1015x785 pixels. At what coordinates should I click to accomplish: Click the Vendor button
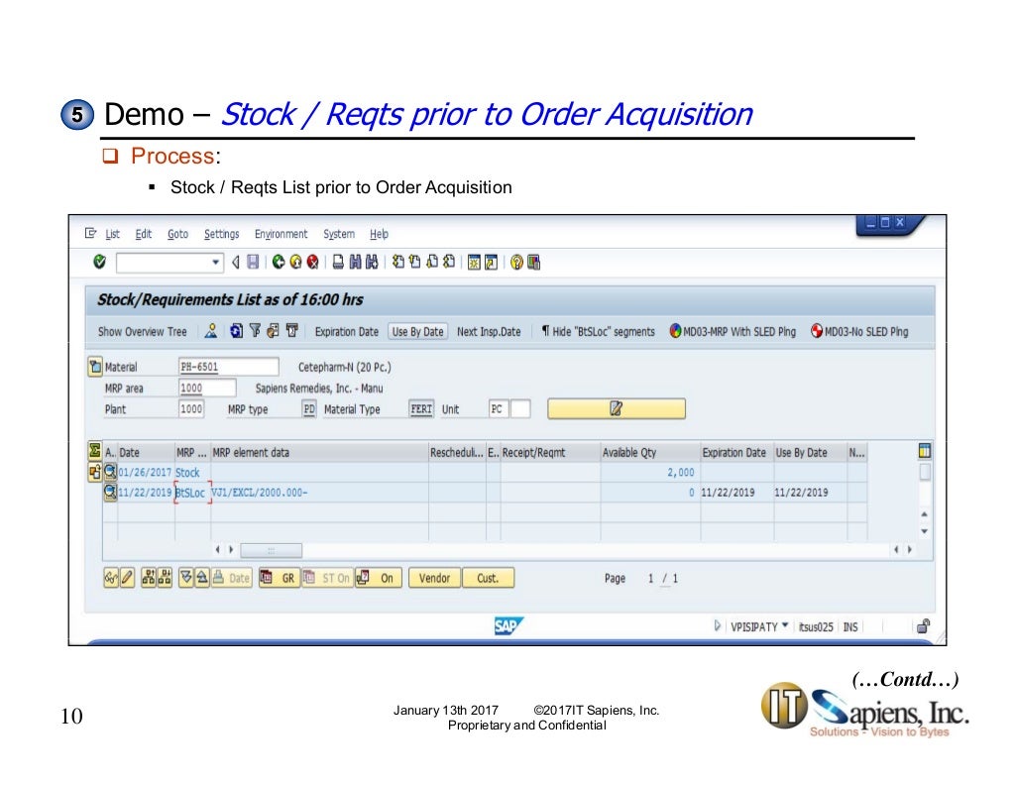tap(434, 578)
